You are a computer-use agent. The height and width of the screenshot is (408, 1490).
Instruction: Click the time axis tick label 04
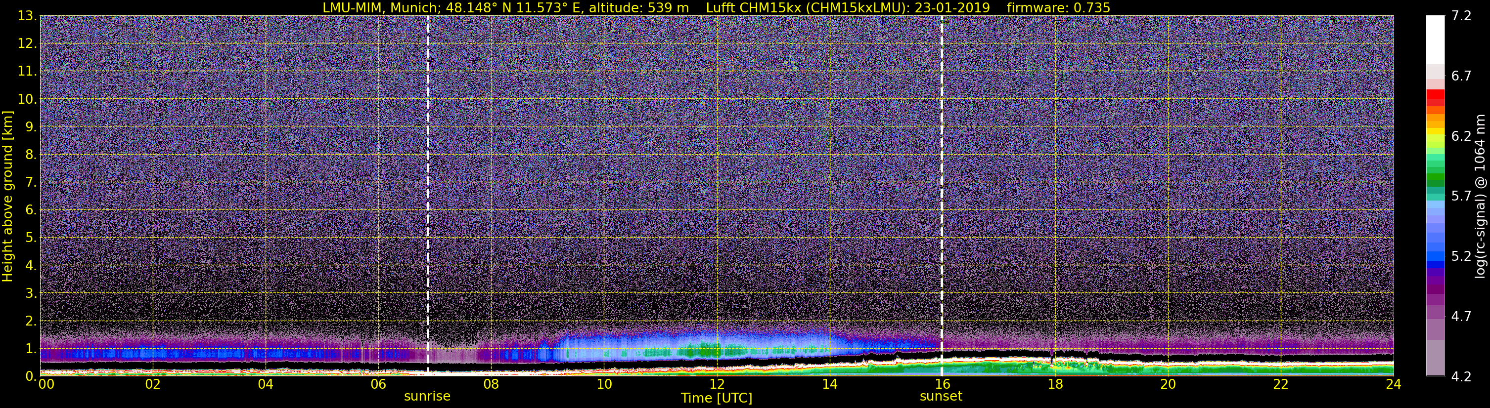click(x=265, y=384)
